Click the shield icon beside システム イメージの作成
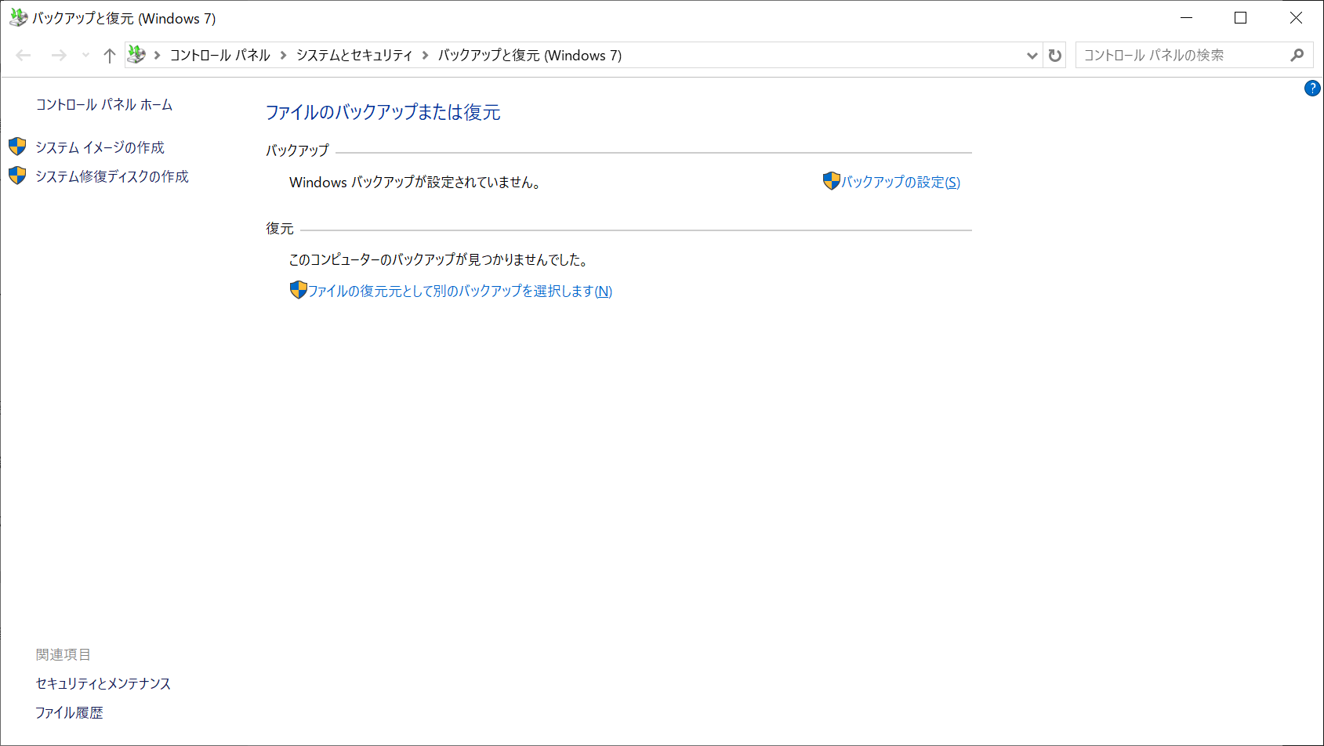This screenshot has height=746, width=1324. click(x=17, y=146)
